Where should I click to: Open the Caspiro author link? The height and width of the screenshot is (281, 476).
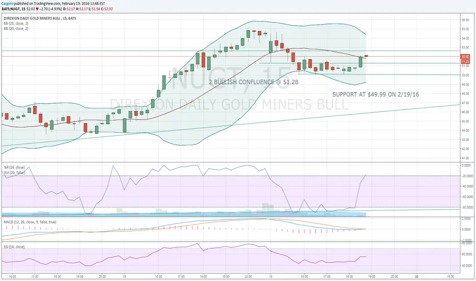point(7,4)
